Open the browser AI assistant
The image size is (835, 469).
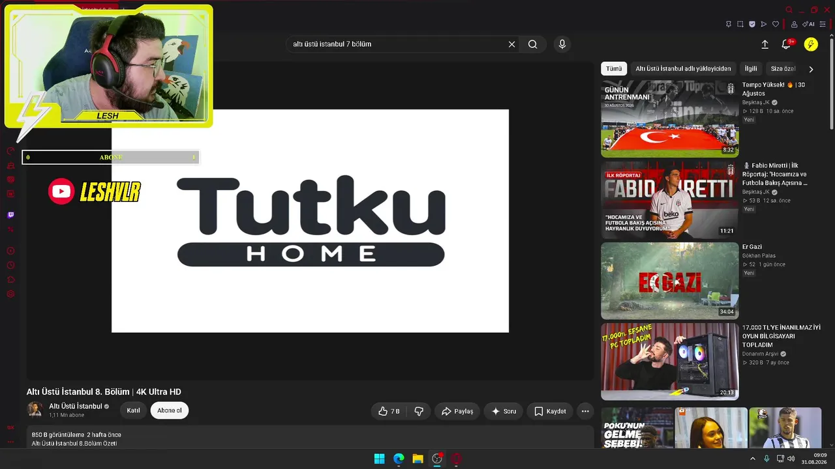click(809, 24)
